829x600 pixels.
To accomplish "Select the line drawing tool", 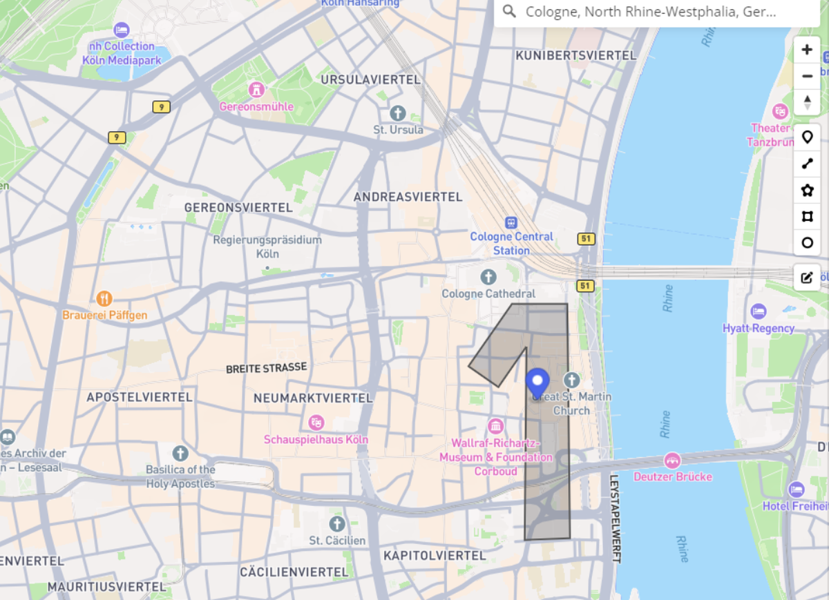I will point(807,164).
